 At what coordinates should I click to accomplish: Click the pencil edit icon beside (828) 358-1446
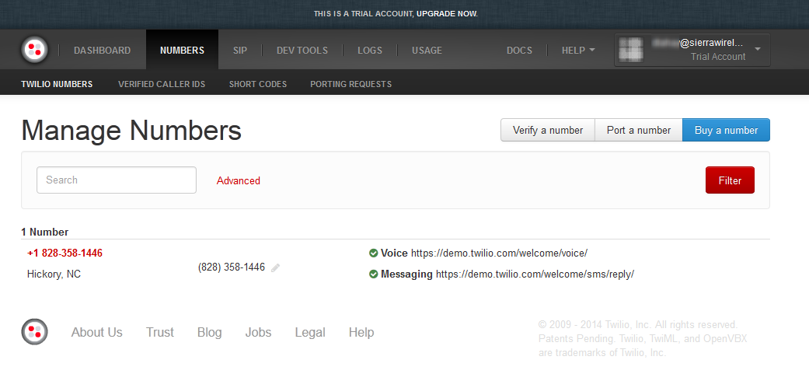pyautogui.click(x=276, y=267)
